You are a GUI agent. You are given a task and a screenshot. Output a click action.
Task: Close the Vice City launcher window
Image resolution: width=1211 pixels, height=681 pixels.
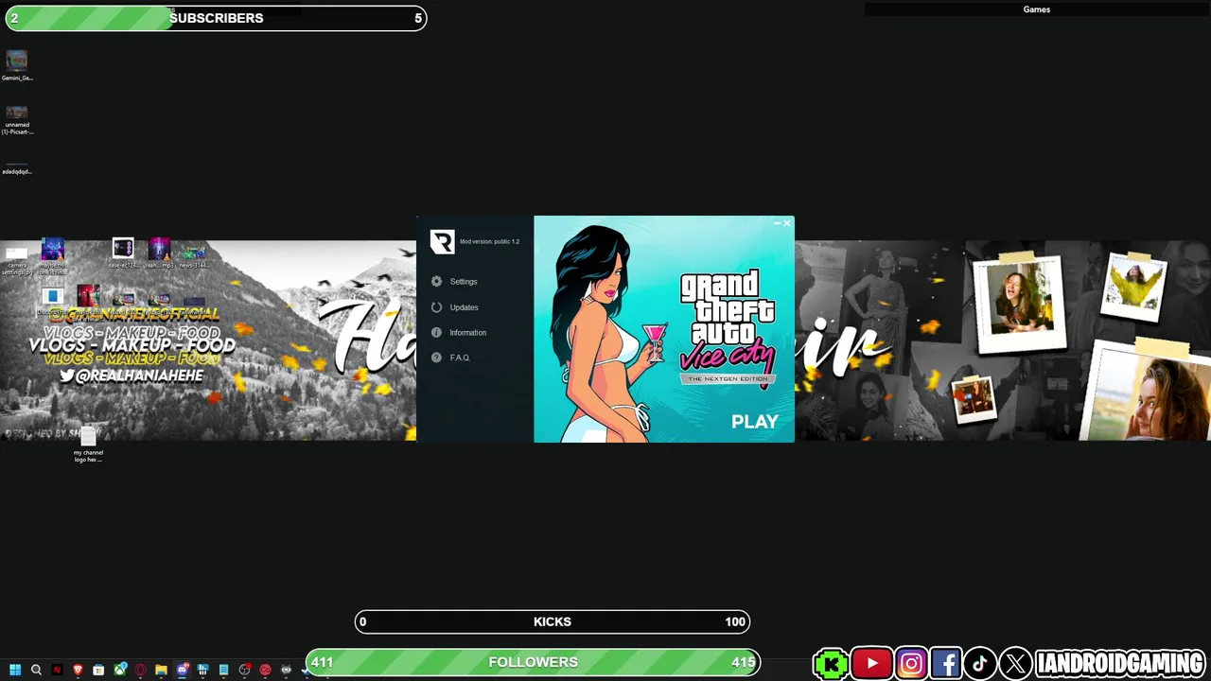pyautogui.click(x=786, y=223)
